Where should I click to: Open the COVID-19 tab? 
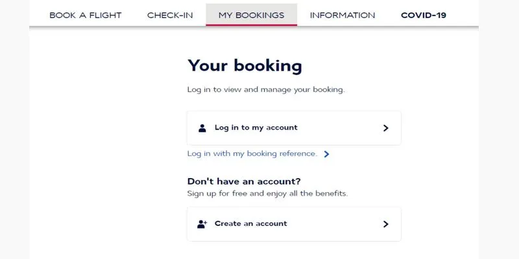(424, 15)
